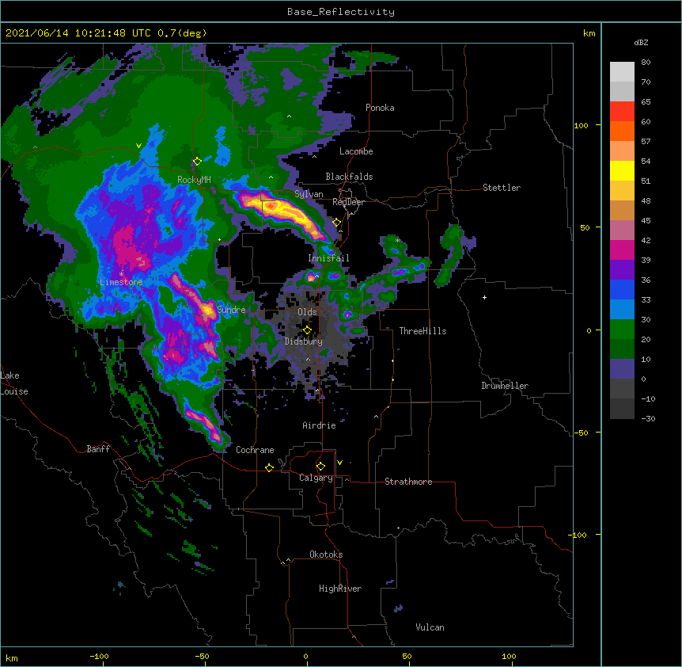Viewport: 682px width, 667px height.
Task: Click the yellow diamond marker above Calgary label
Action: click(320, 467)
